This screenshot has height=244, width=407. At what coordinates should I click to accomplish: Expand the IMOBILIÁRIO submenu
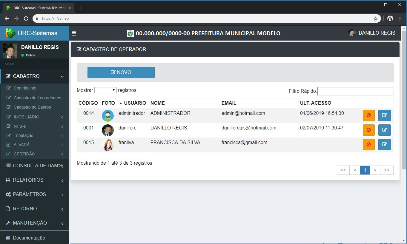(35, 117)
